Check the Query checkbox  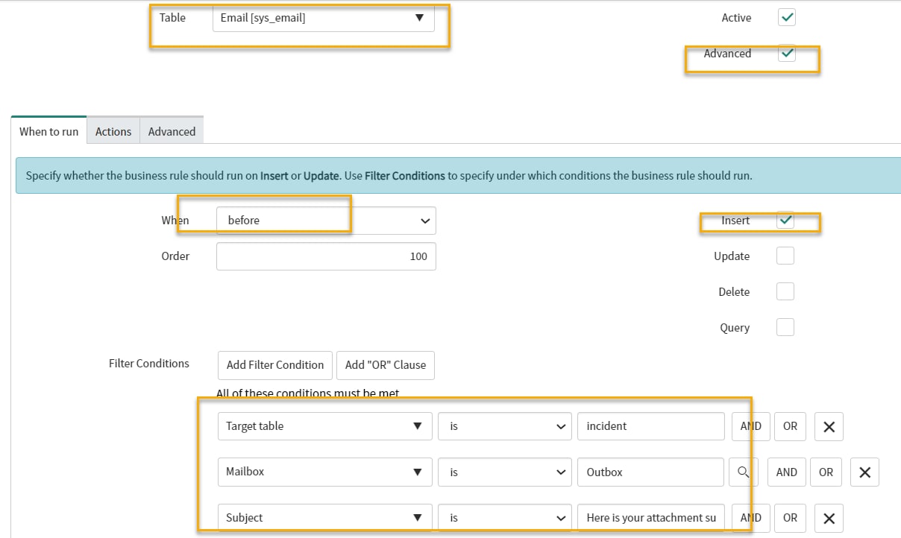pos(785,327)
